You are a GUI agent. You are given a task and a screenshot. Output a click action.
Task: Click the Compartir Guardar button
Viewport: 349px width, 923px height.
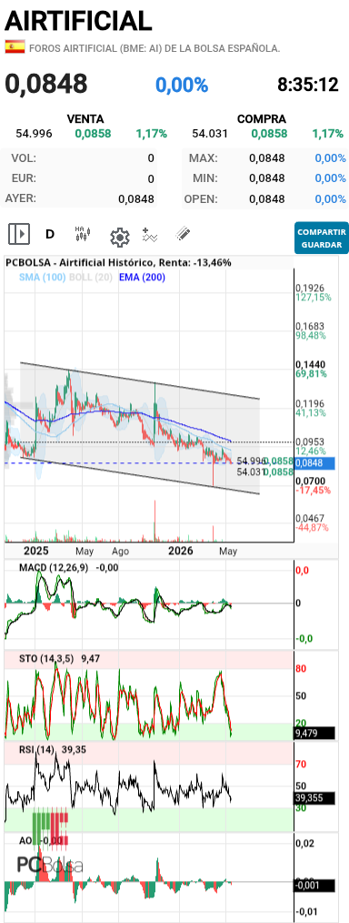click(322, 238)
